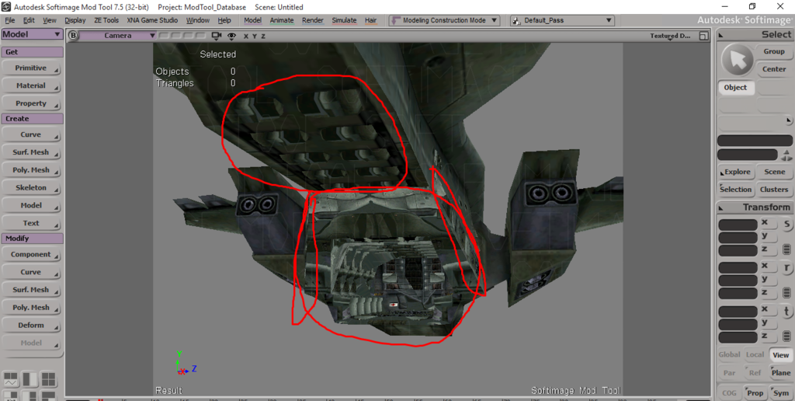795x401 pixels.
Task: Activate the Translate tool t button
Action: pos(787,311)
